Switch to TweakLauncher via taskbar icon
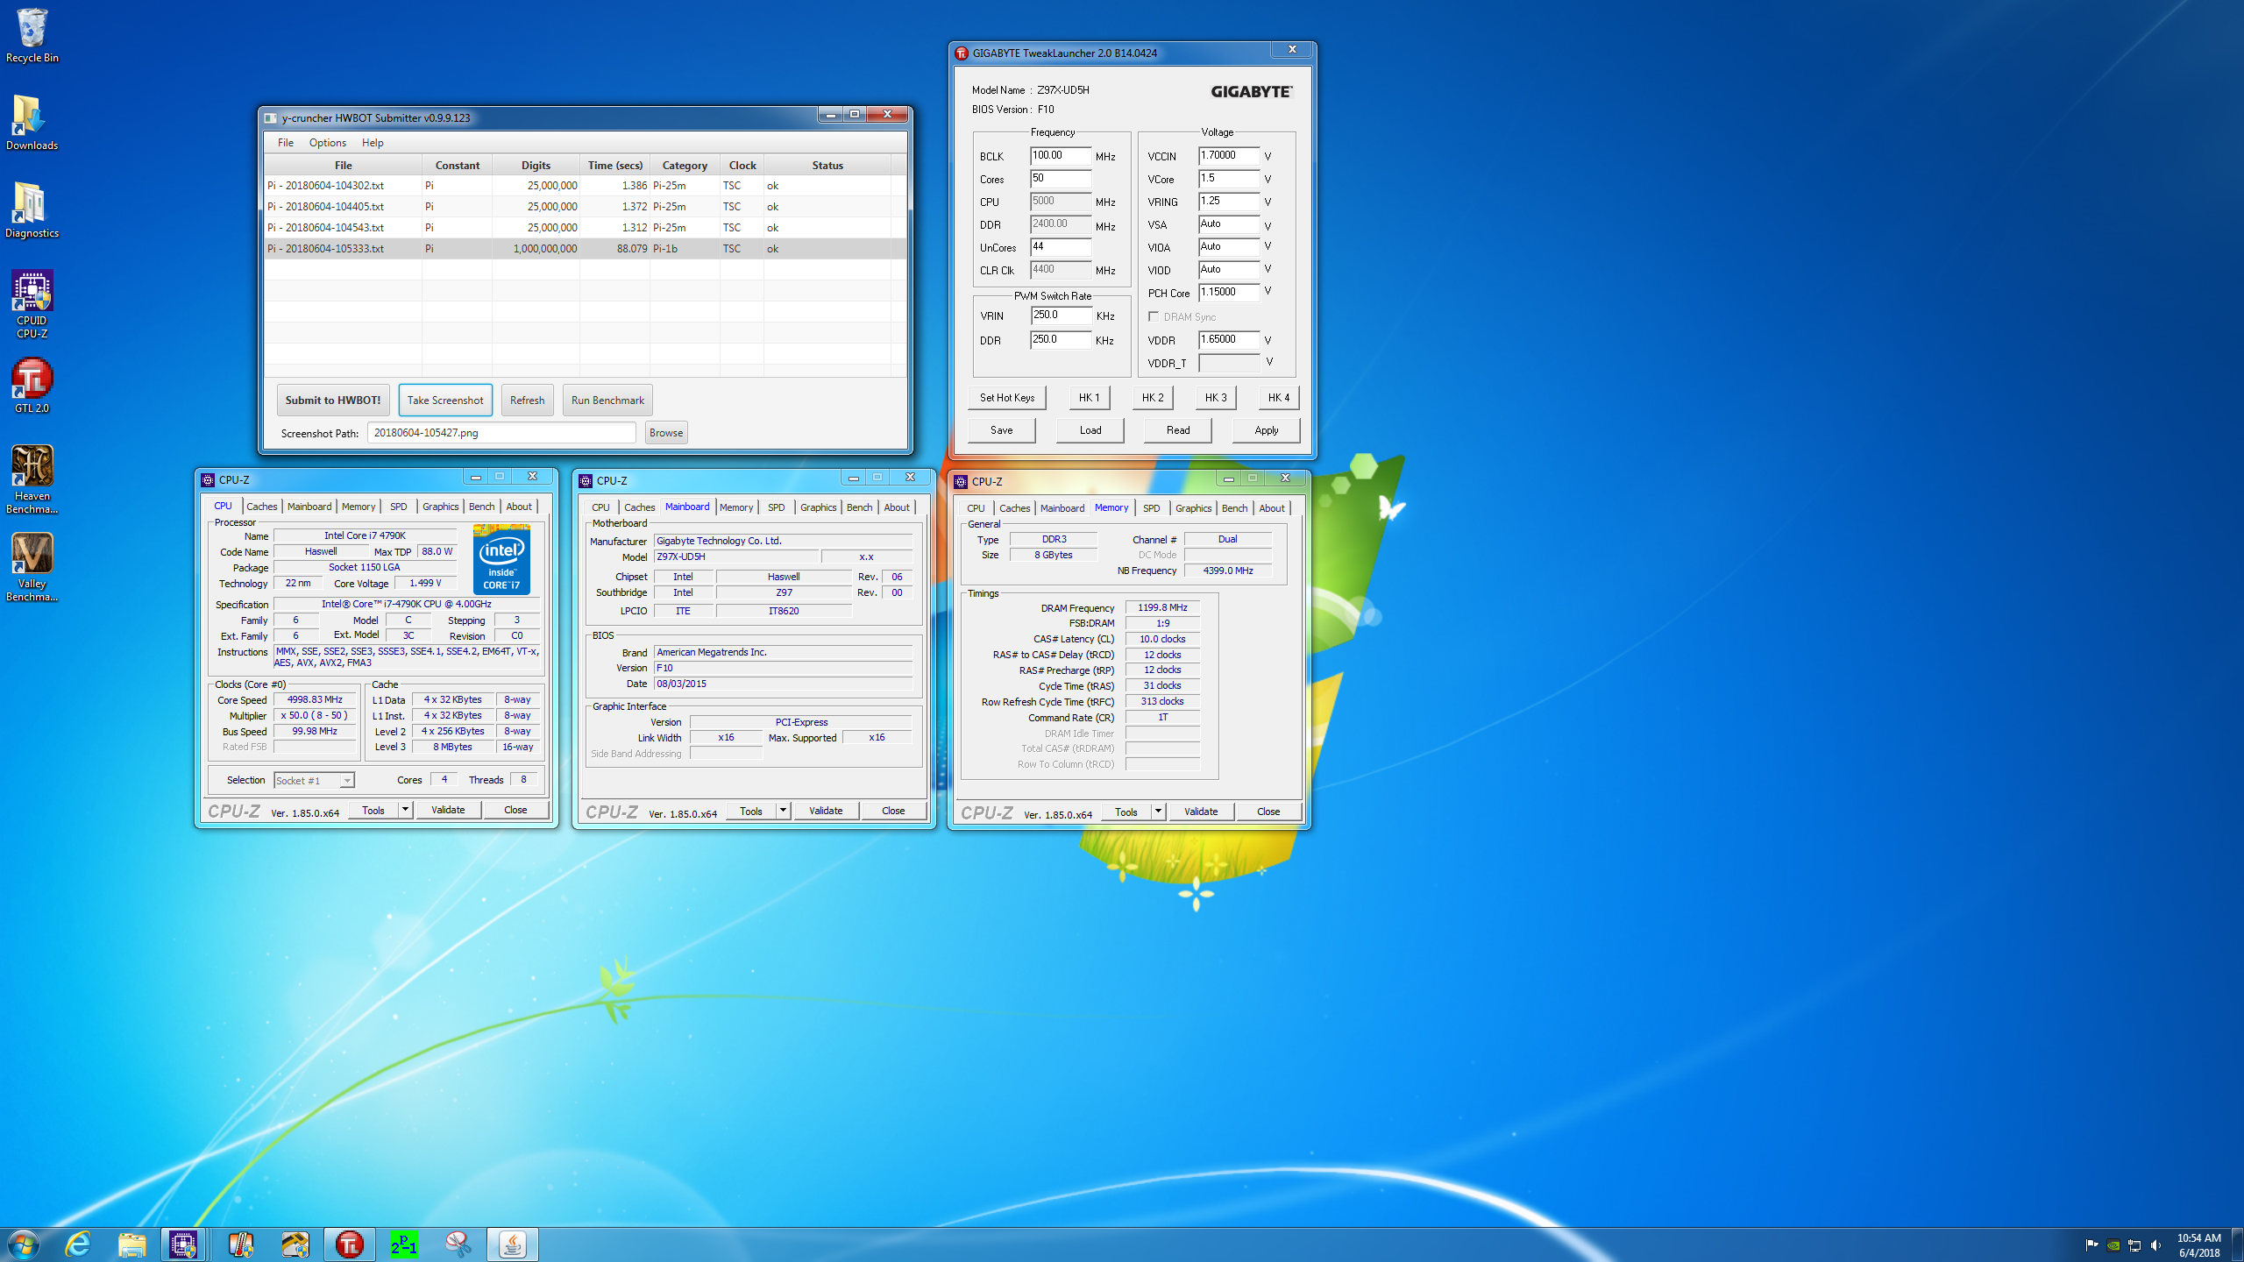Image resolution: width=2244 pixels, height=1262 pixels. 350,1244
